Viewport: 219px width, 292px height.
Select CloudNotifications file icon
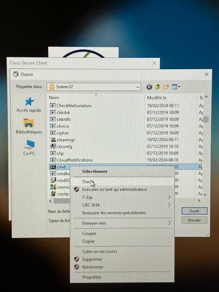point(53,160)
